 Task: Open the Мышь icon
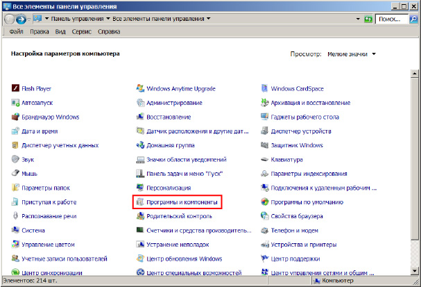[x=15, y=173]
